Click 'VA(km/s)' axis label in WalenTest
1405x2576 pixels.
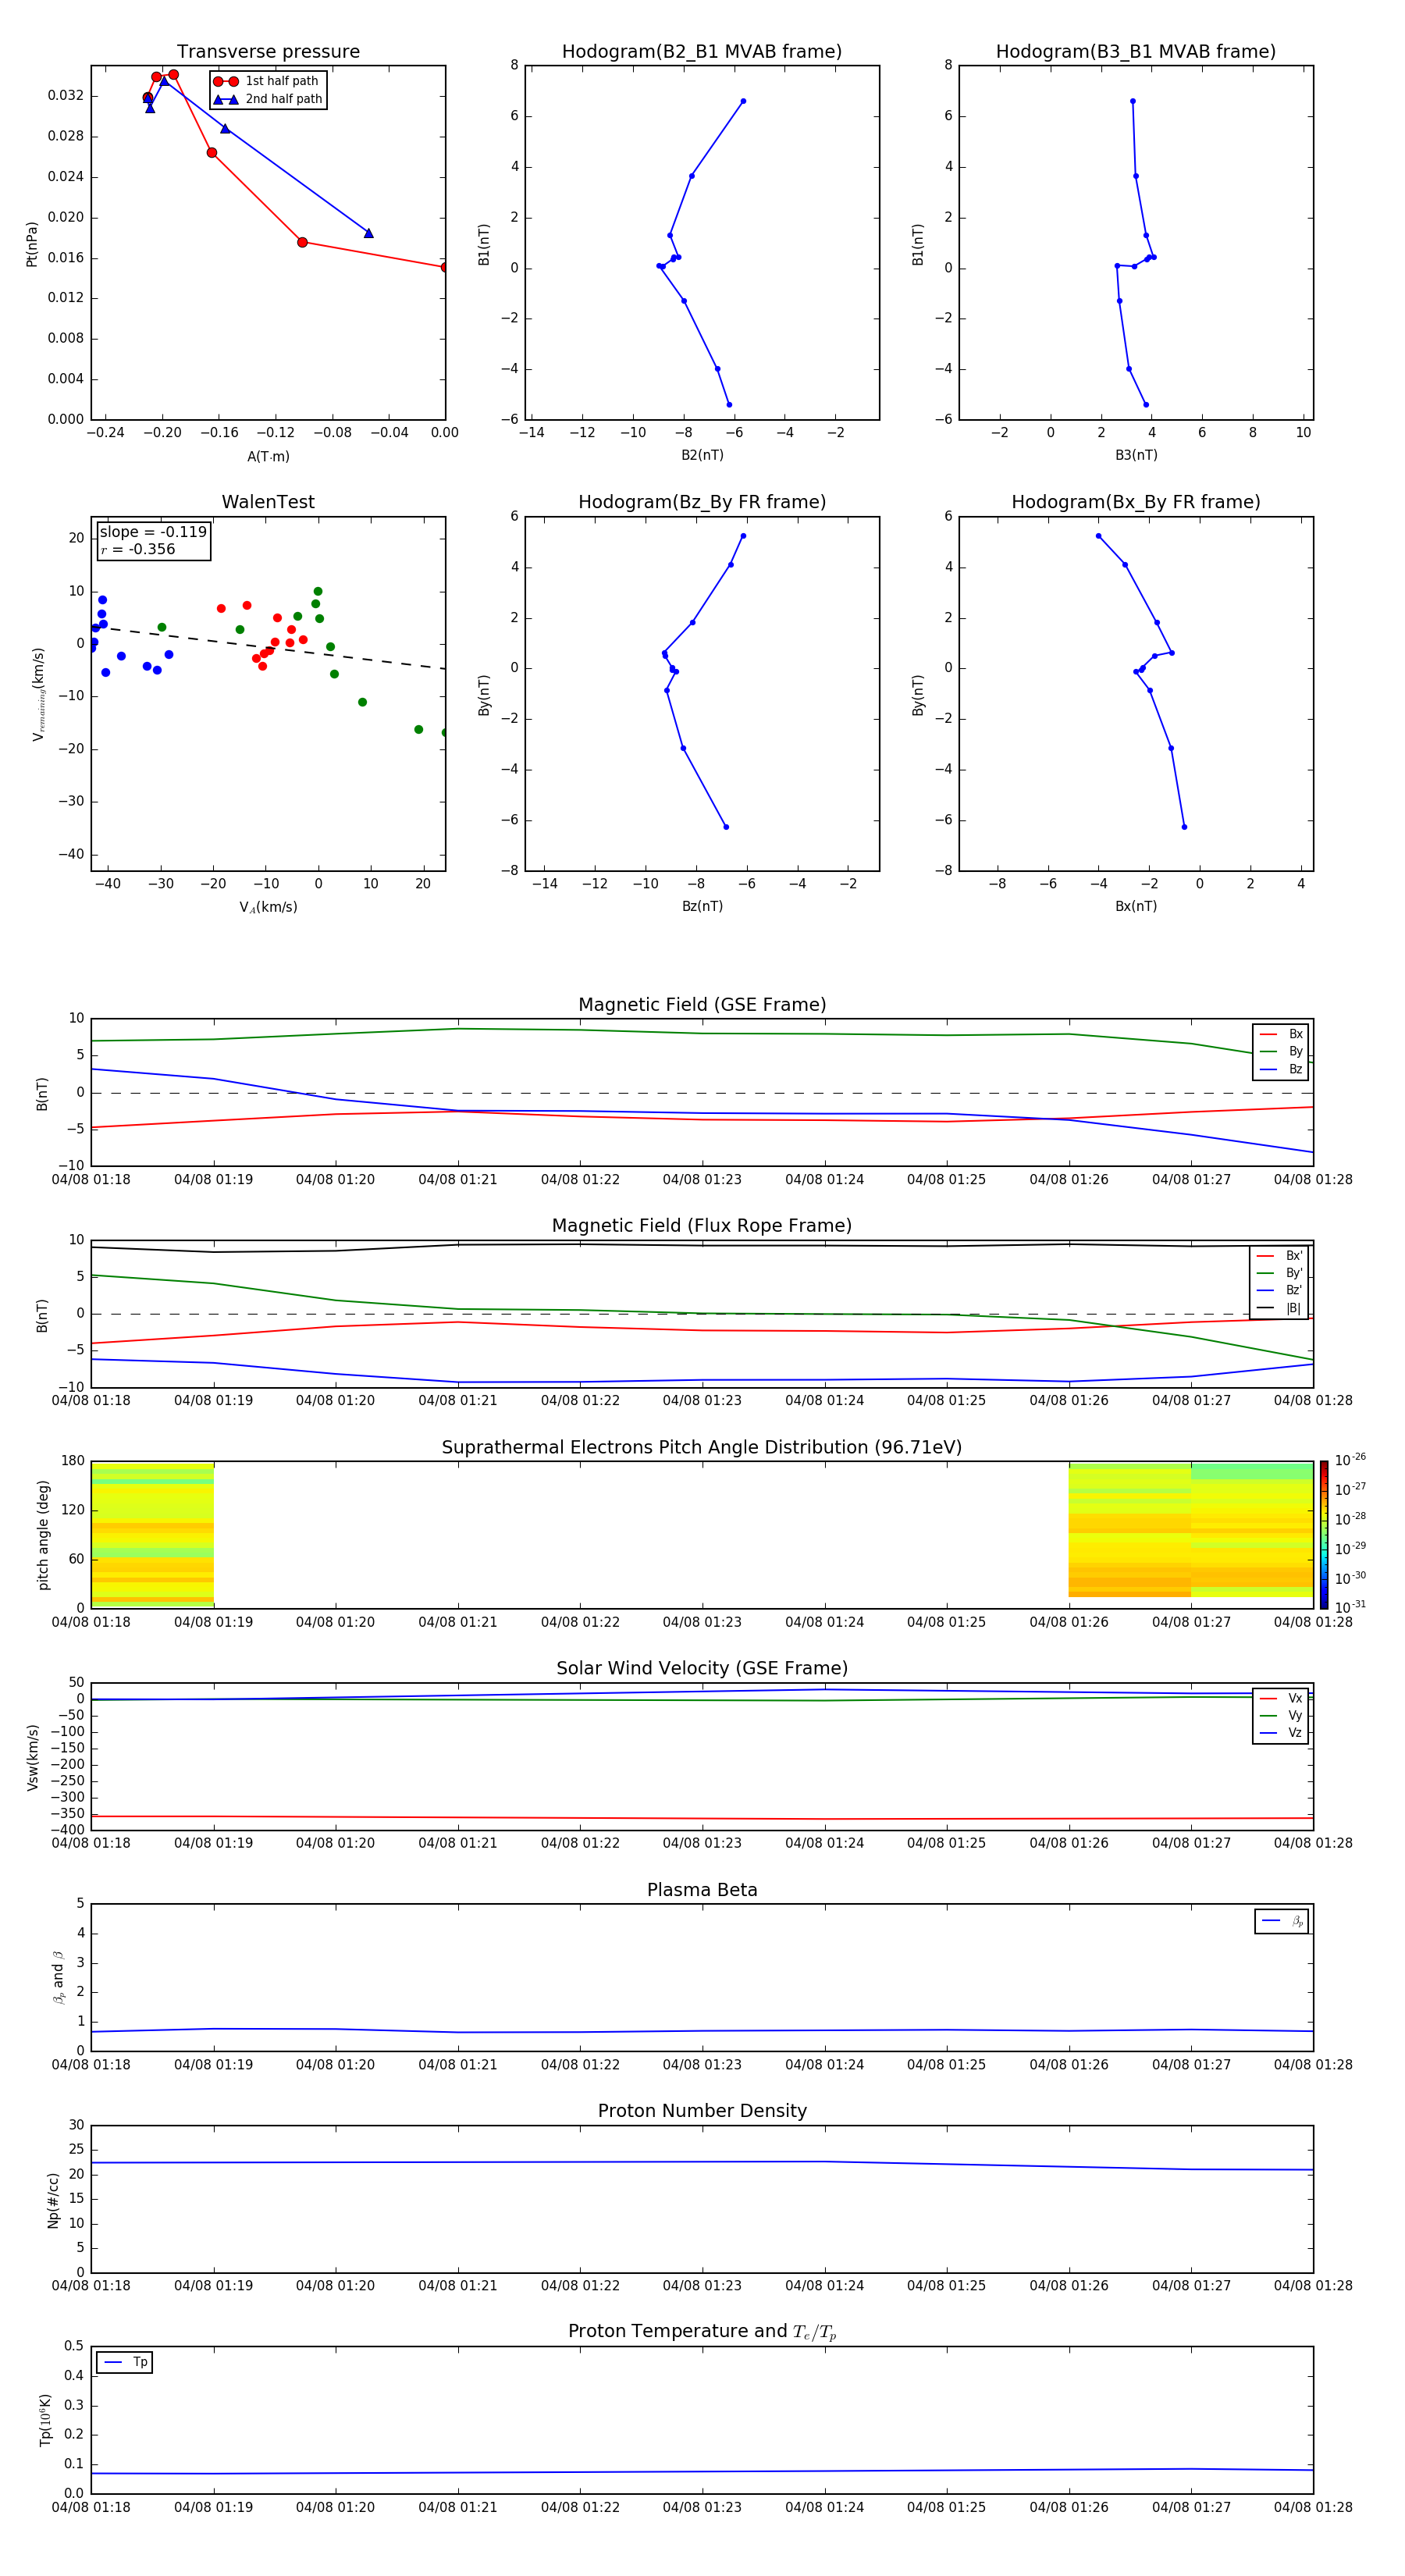pyautogui.click(x=268, y=907)
